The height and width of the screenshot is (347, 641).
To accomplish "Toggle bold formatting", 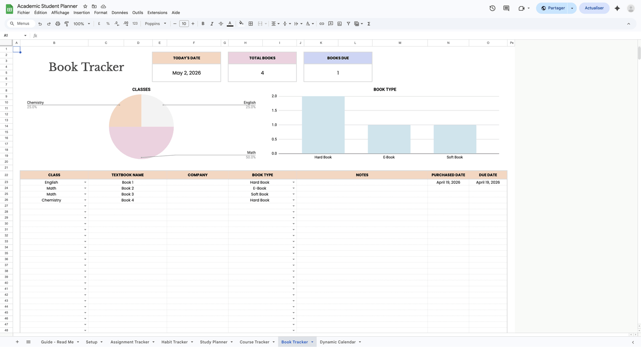I will tap(203, 24).
